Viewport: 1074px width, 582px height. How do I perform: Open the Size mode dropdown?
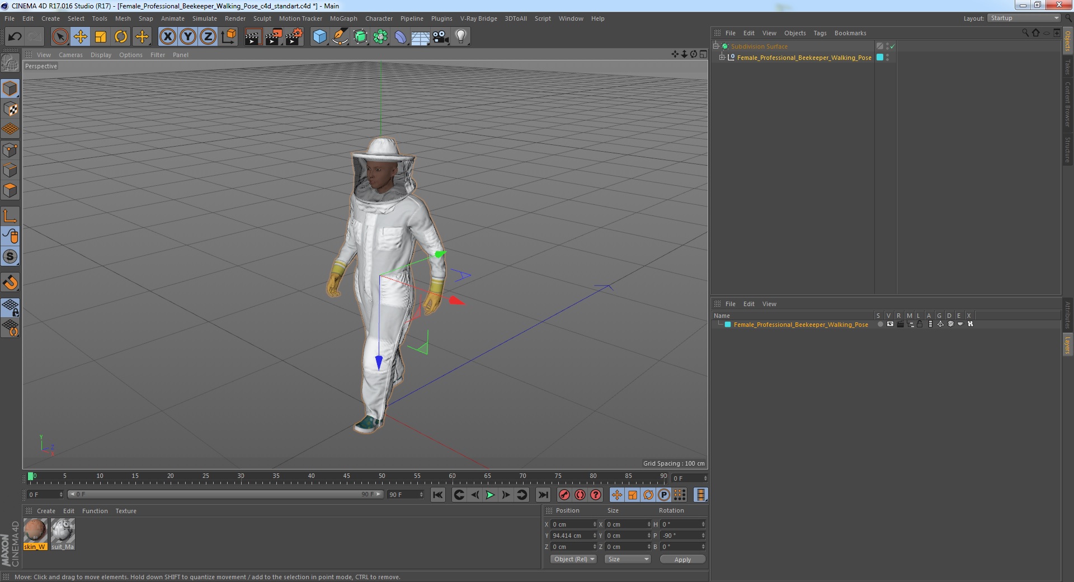click(628, 559)
